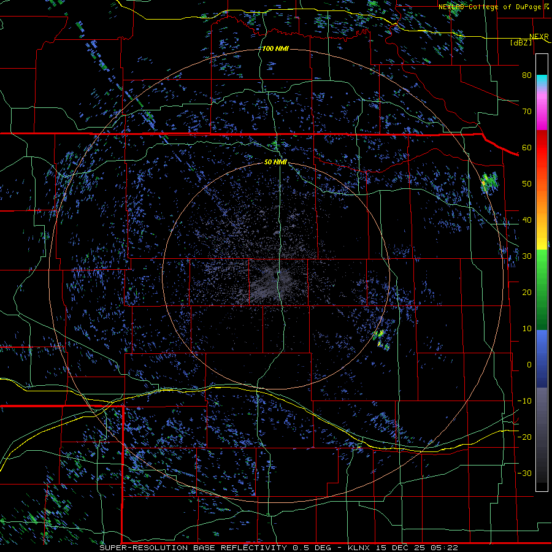
Task: Click the green band of the color bar
Action: [542, 289]
